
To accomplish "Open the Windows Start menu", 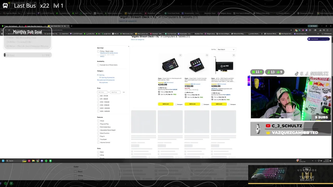I will [x=3, y=161].
